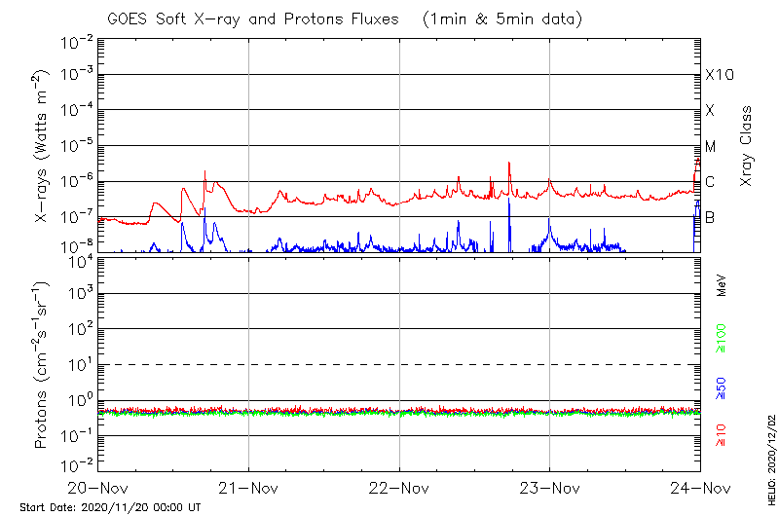Viewport: 779px width, 516px height.
Task: Click the blue ≥50 MeV legend label
Action: point(722,388)
